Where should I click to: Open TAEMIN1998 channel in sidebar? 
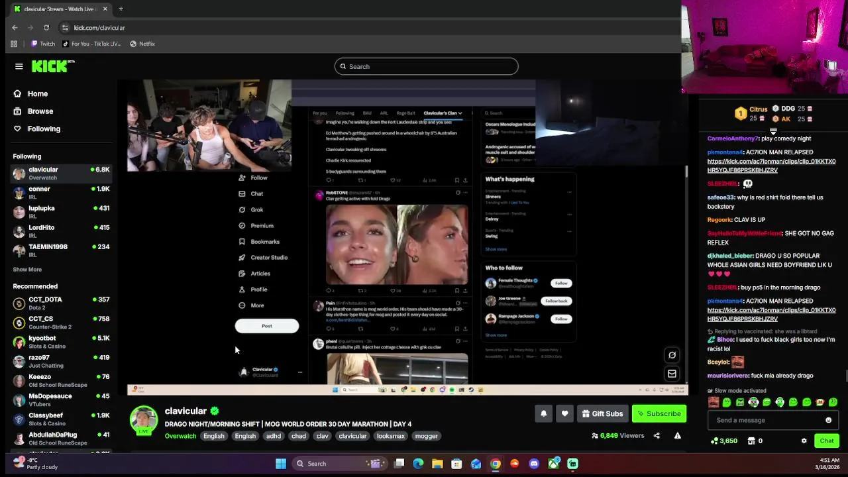(61, 250)
